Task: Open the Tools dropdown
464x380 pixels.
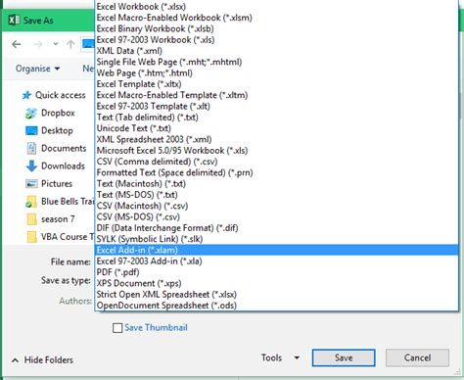Action: pyautogui.click(x=280, y=357)
